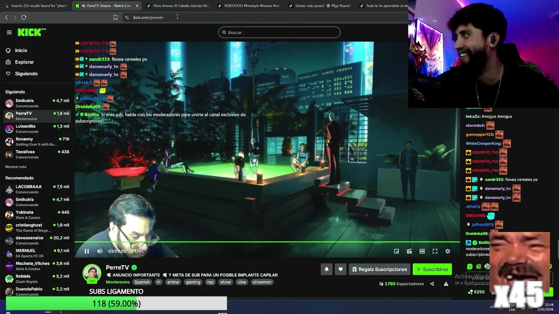Click Regala Suscripciones button

379,270
